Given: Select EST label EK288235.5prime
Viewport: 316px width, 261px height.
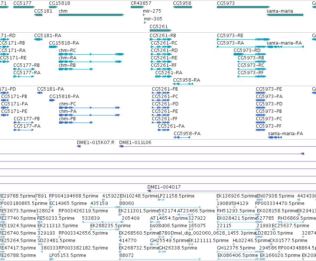Looking at the screenshot, I should click(110, 226).
